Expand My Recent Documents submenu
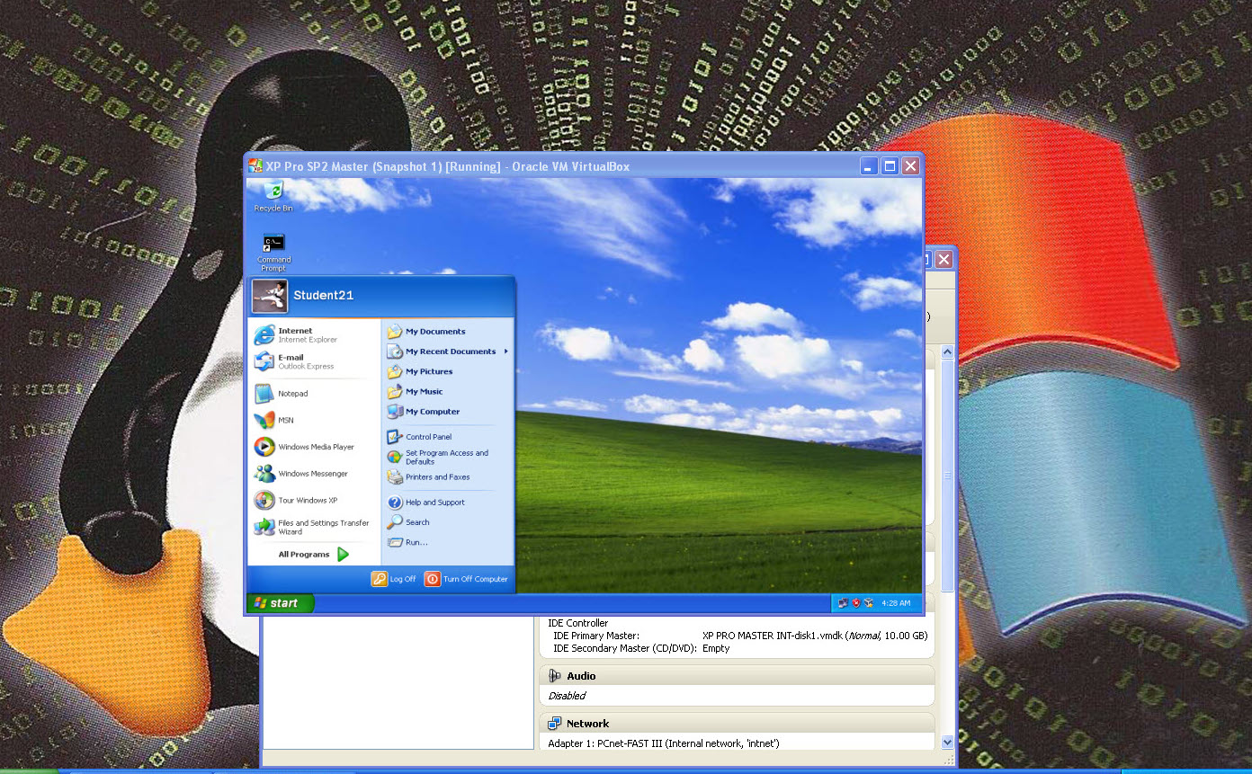The width and height of the screenshot is (1252, 774). (450, 351)
